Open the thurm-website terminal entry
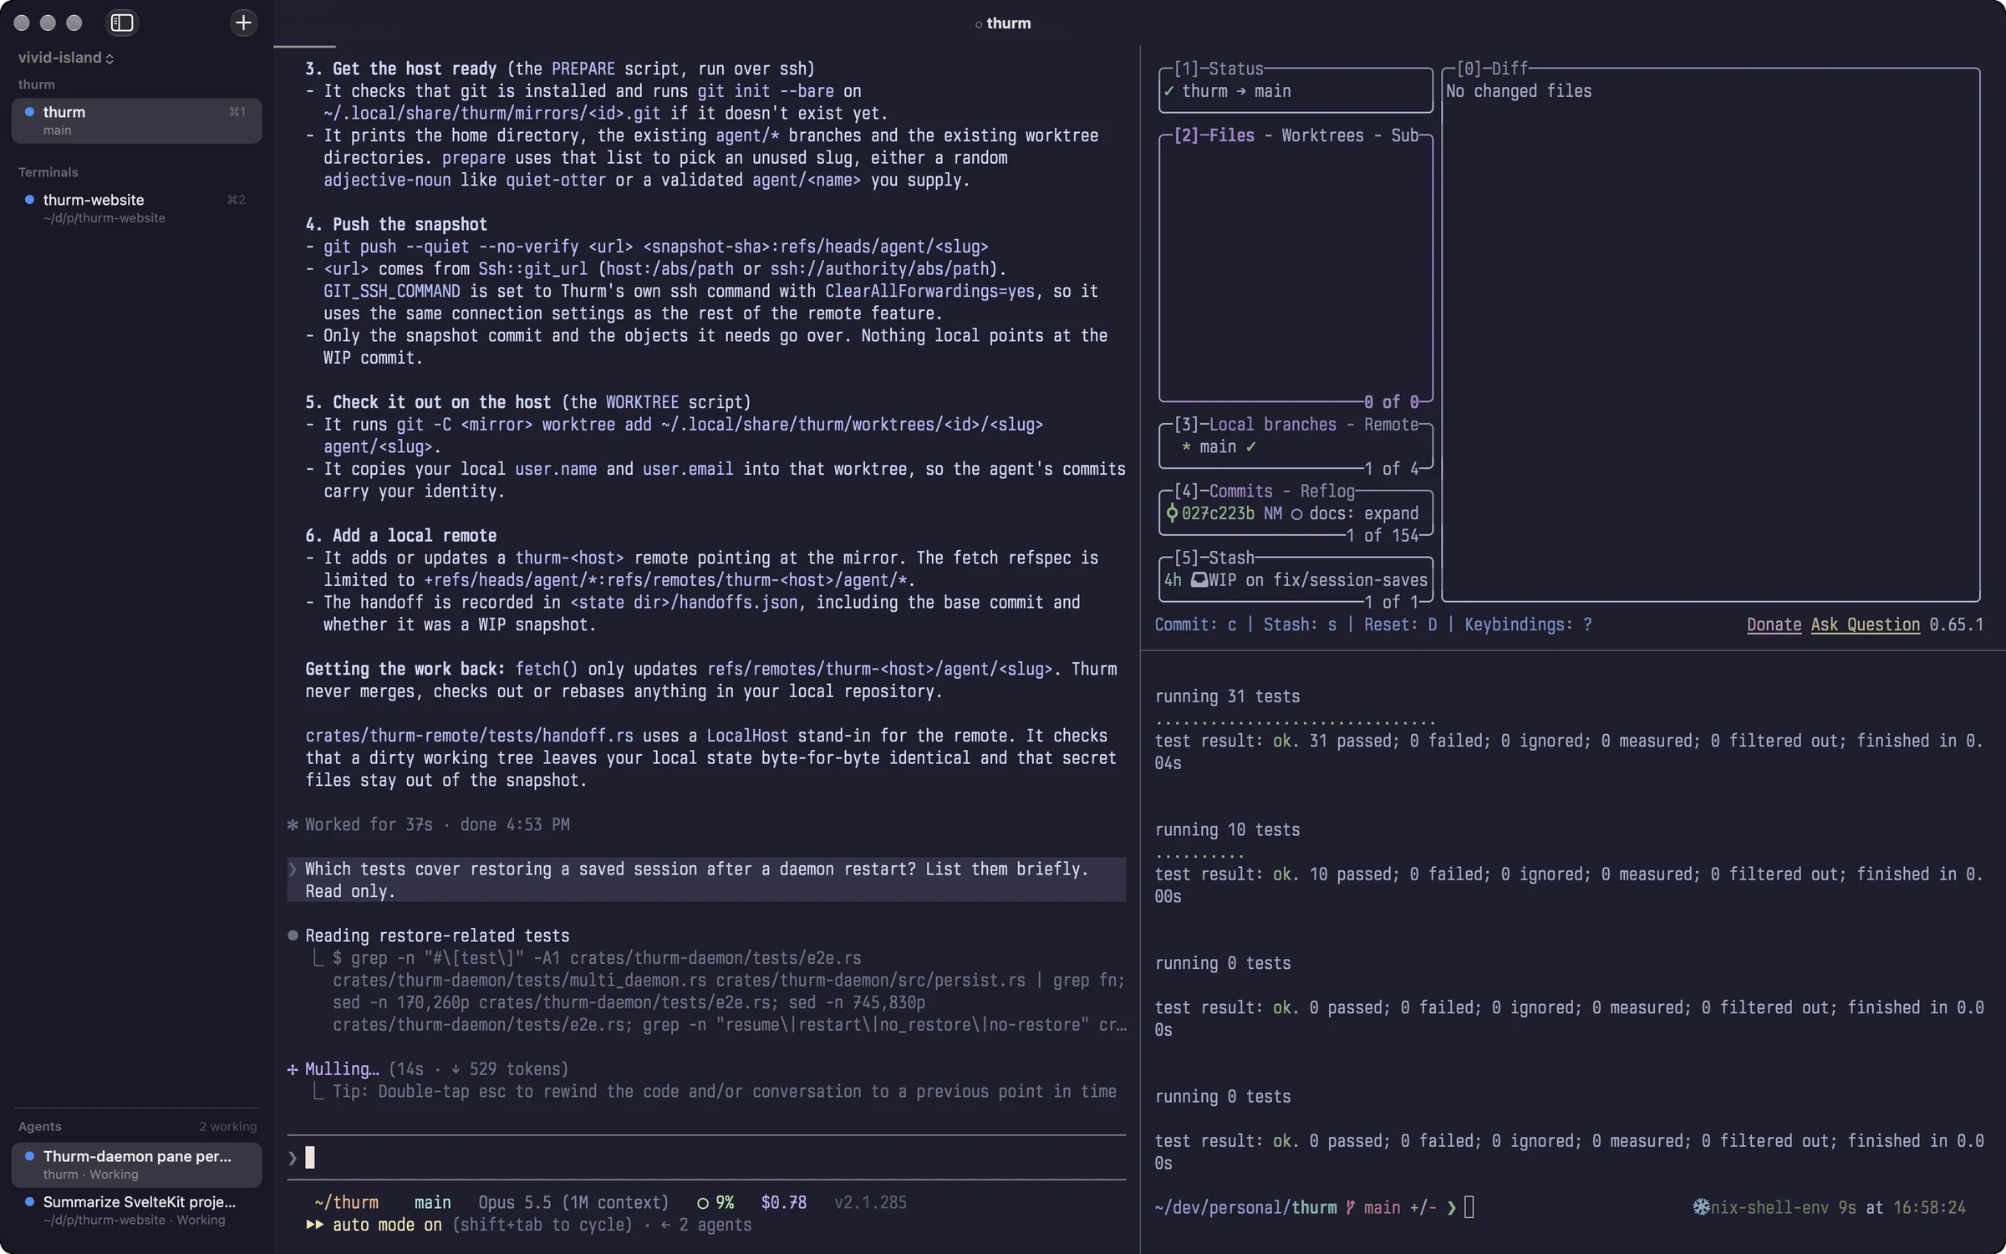The width and height of the screenshot is (2006, 1254). click(x=136, y=208)
